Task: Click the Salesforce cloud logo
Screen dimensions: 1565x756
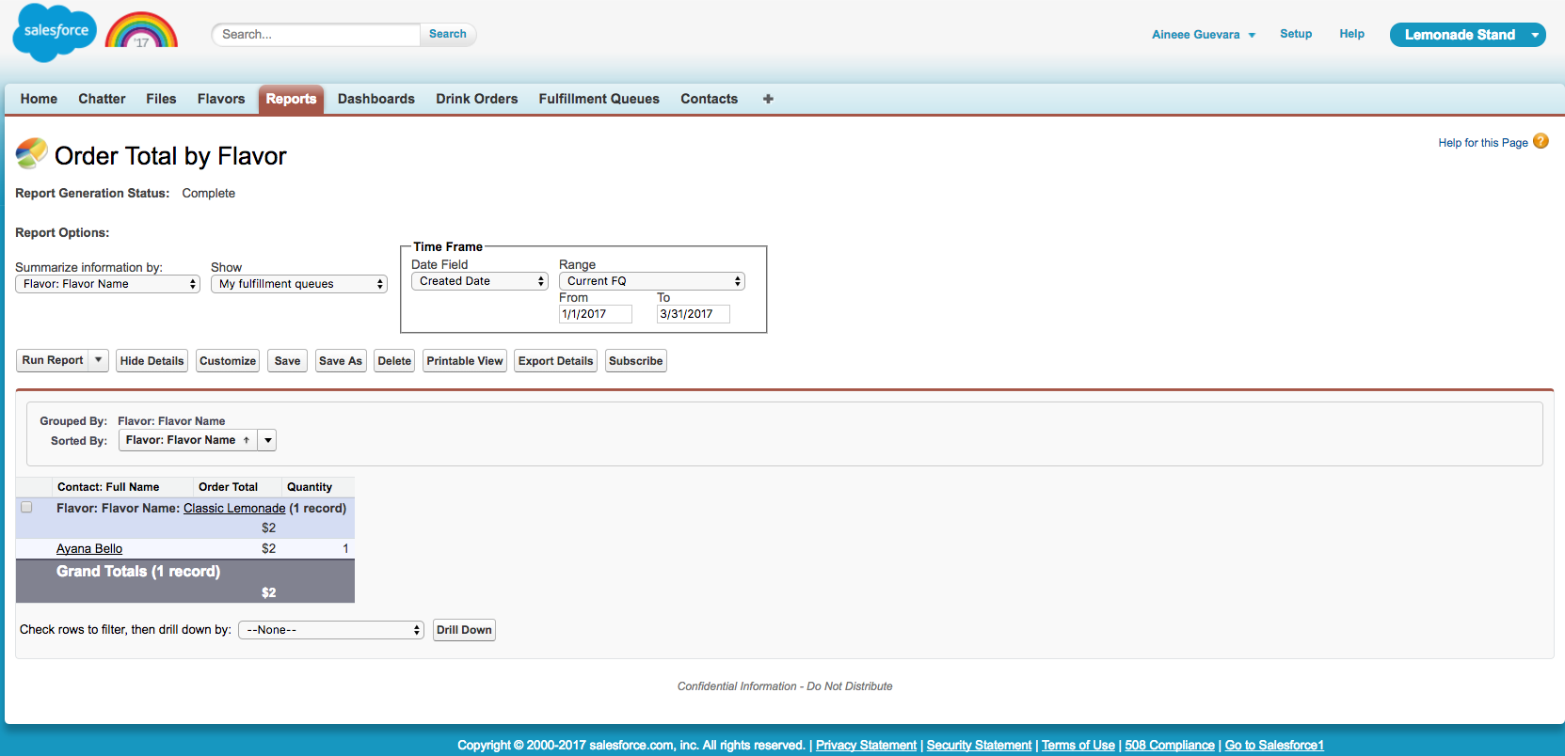Action: point(55,32)
